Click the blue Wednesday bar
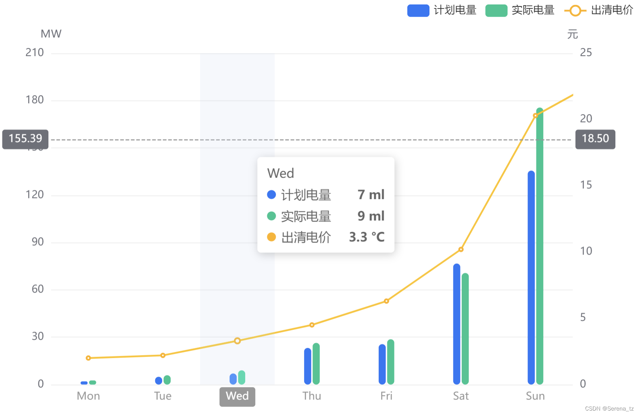The width and height of the screenshot is (640, 415). point(233,379)
